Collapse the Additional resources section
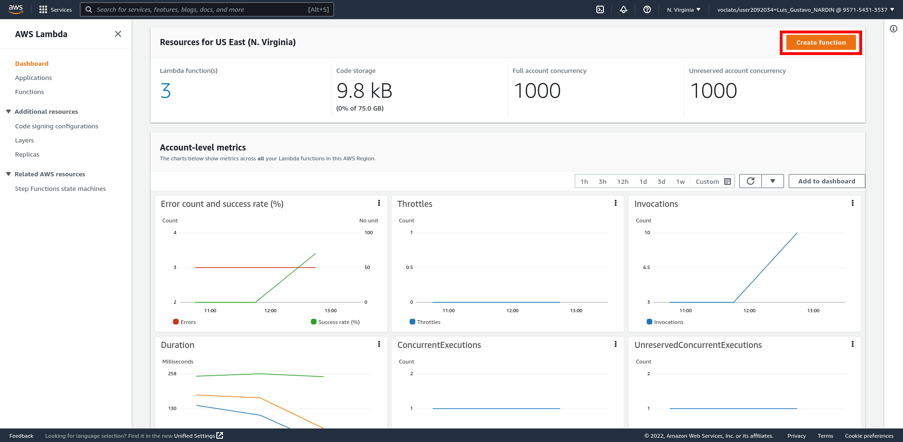The height and width of the screenshot is (442, 903). (x=8, y=111)
